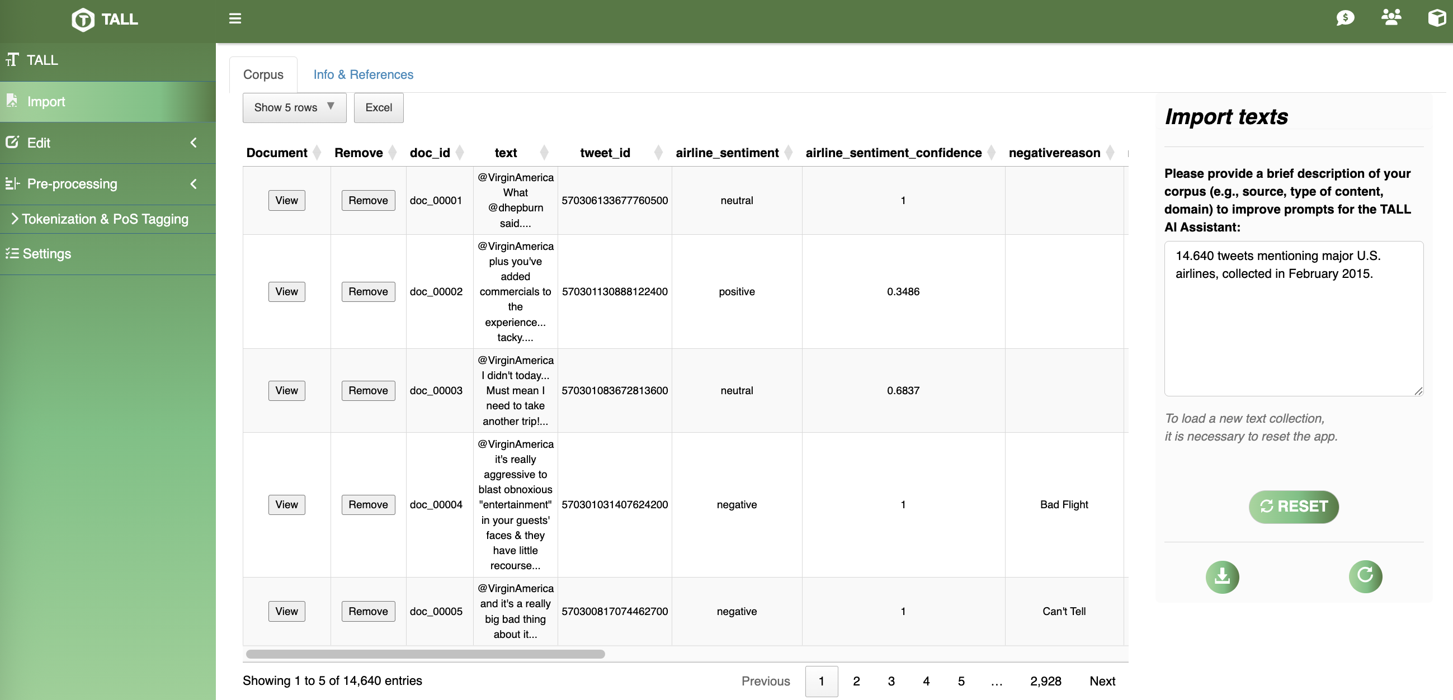The image size is (1453, 700).
Task: Click the 0.3486 confidence value
Action: (x=903, y=292)
